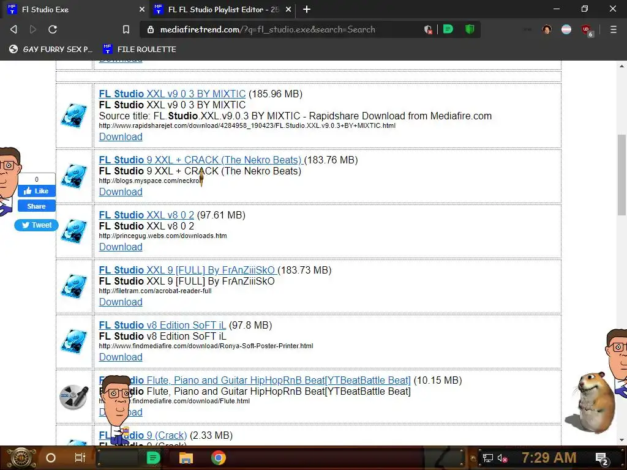Go back to the previous page
The width and height of the screenshot is (627, 470).
tap(13, 29)
